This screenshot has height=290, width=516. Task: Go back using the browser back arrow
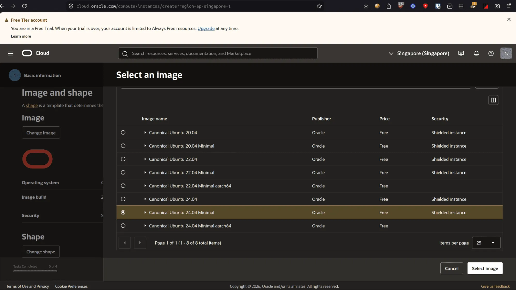[2, 6]
